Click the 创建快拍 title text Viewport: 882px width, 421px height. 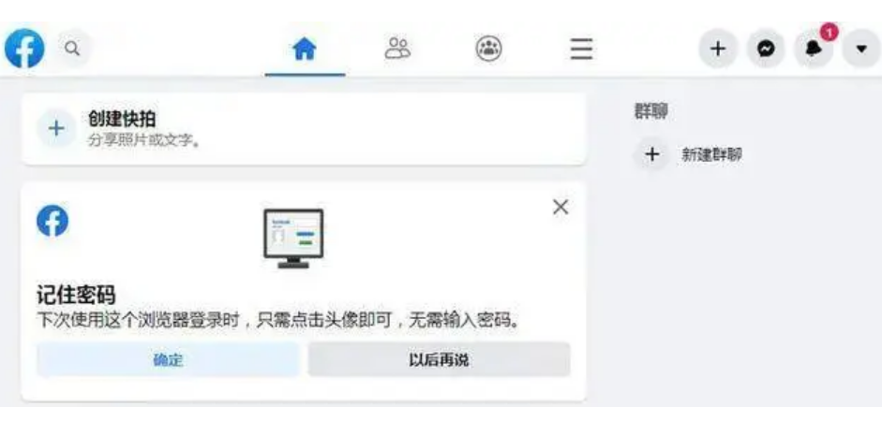coord(122,119)
